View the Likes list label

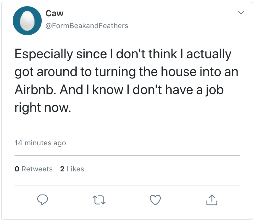point(75,169)
